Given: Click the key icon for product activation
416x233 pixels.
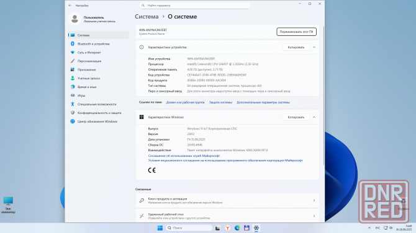Looking at the screenshot, I should tap(142, 200).
